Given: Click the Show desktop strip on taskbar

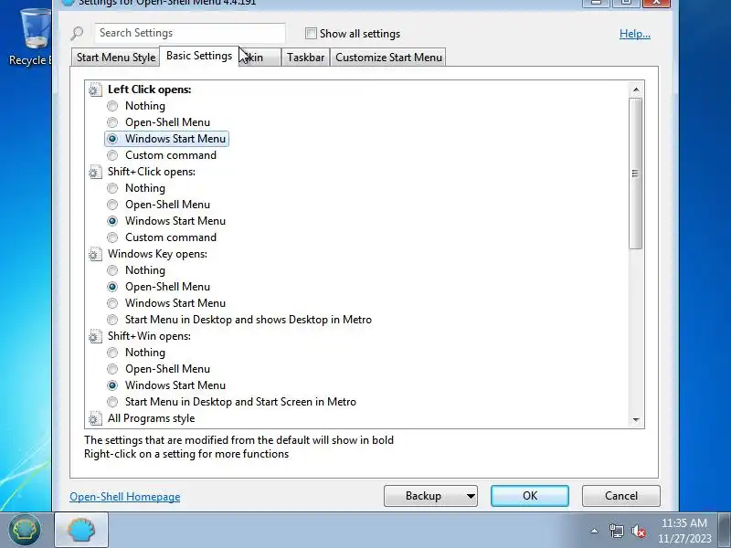Looking at the screenshot, I should point(725,530).
